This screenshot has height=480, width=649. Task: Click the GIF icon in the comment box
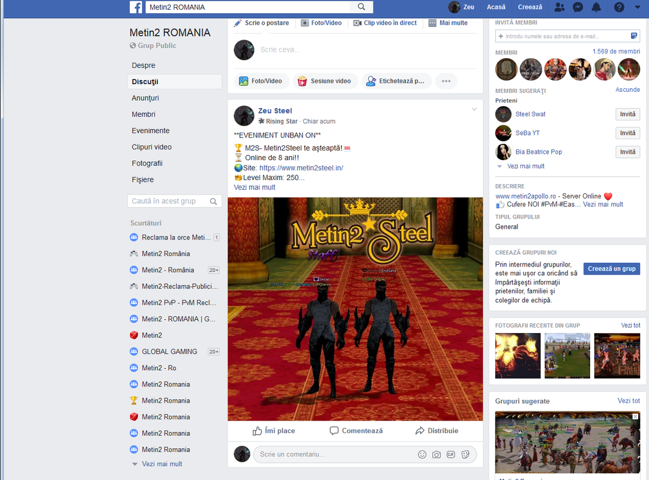(451, 454)
